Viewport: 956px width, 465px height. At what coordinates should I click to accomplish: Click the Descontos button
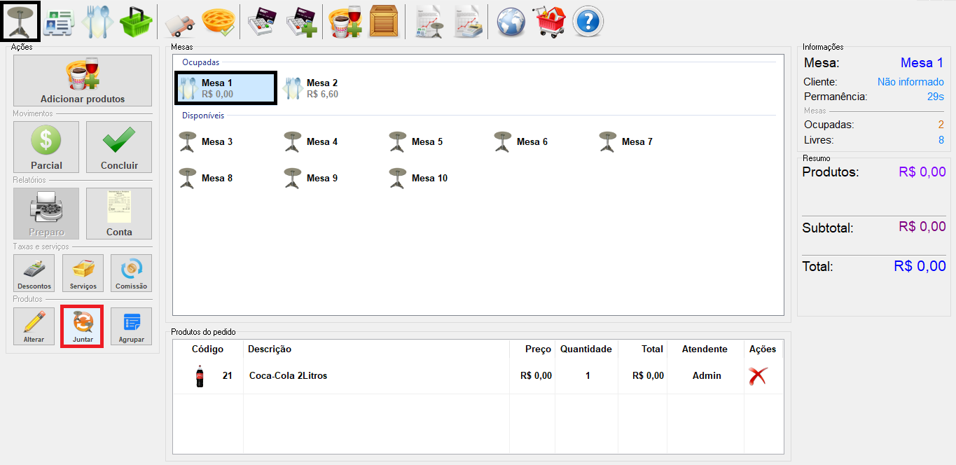click(34, 273)
